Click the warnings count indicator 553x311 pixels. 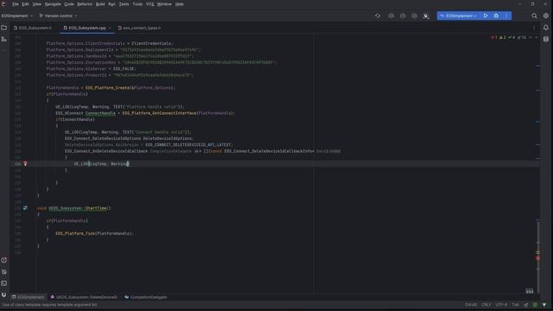(503, 37)
